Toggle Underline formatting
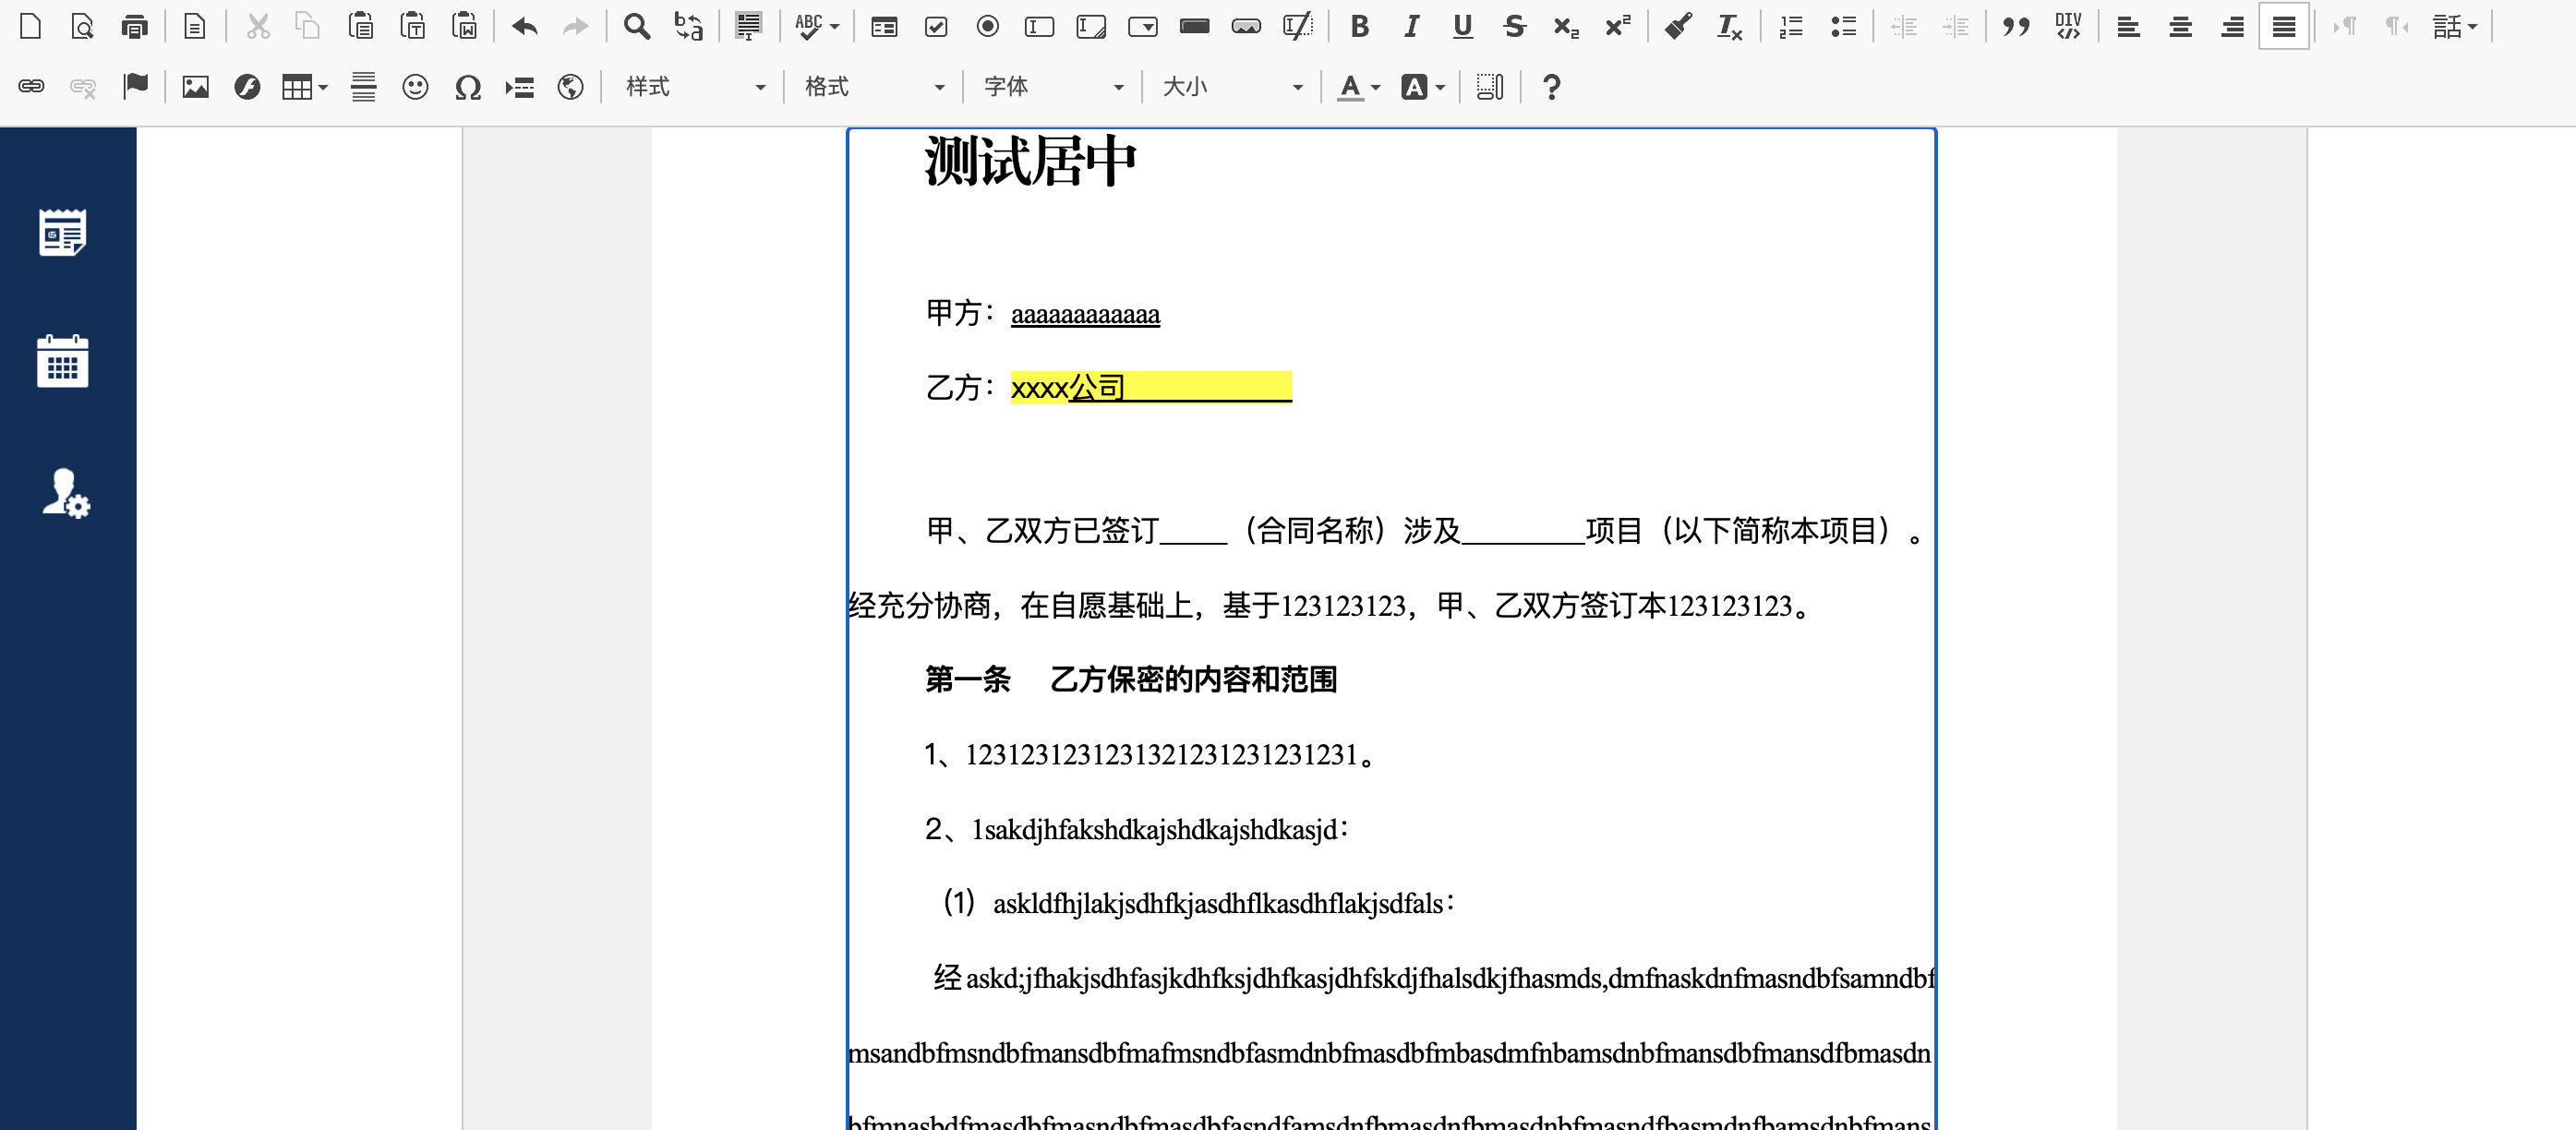The image size is (2576, 1130). point(1462,27)
